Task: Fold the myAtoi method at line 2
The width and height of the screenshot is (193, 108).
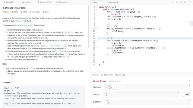Action: tap(96, 9)
